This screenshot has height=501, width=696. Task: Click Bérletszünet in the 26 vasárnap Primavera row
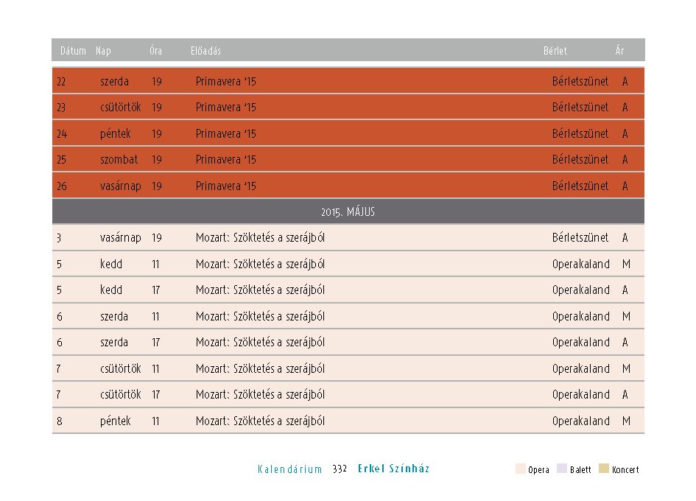click(x=580, y=186)
